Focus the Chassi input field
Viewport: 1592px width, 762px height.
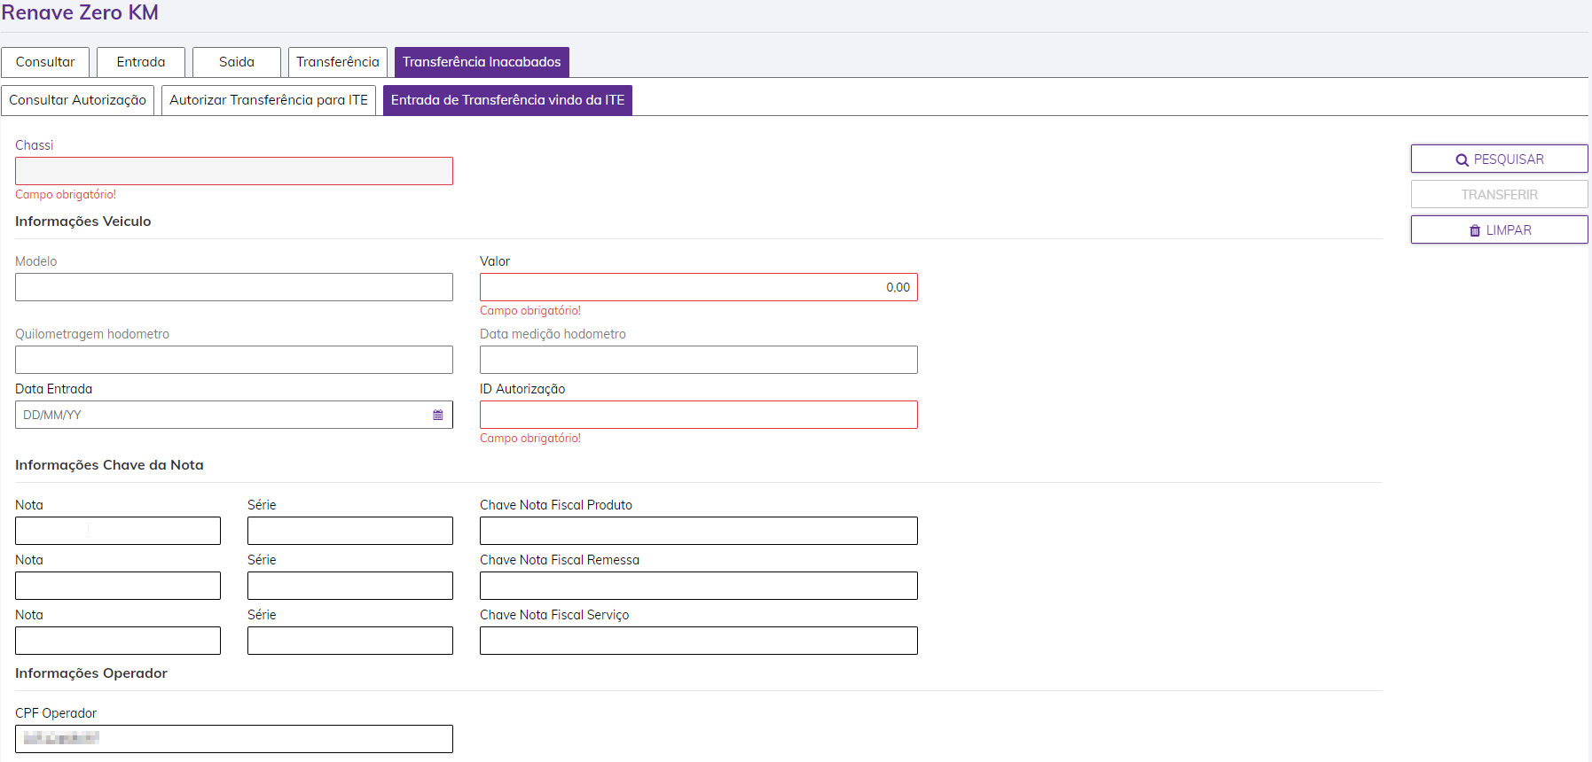[234, 171]
